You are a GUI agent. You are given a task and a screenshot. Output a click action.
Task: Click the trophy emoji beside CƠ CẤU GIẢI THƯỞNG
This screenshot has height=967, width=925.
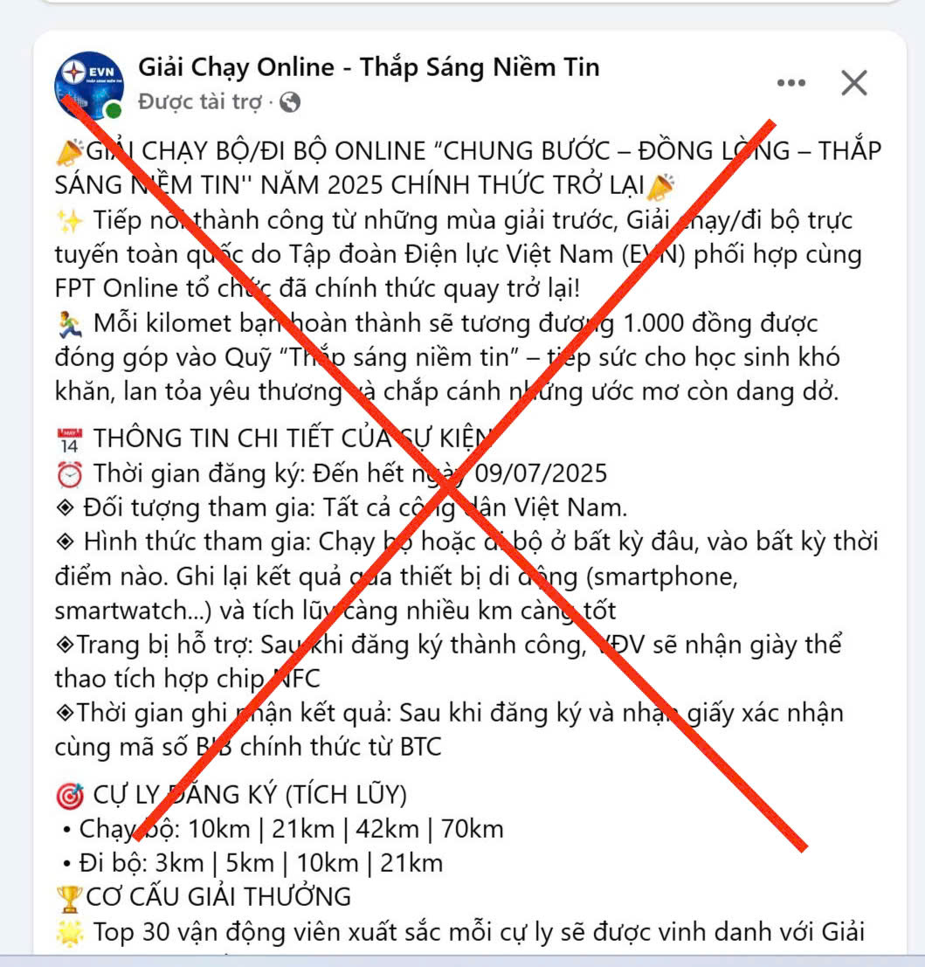(x=68, y=899)
